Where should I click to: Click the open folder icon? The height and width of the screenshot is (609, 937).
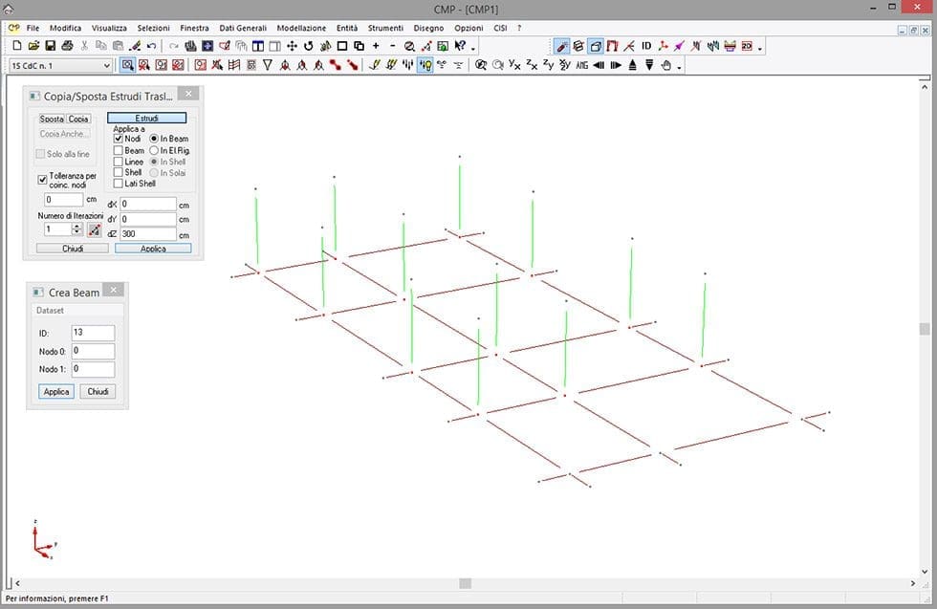tap(33, 46)
